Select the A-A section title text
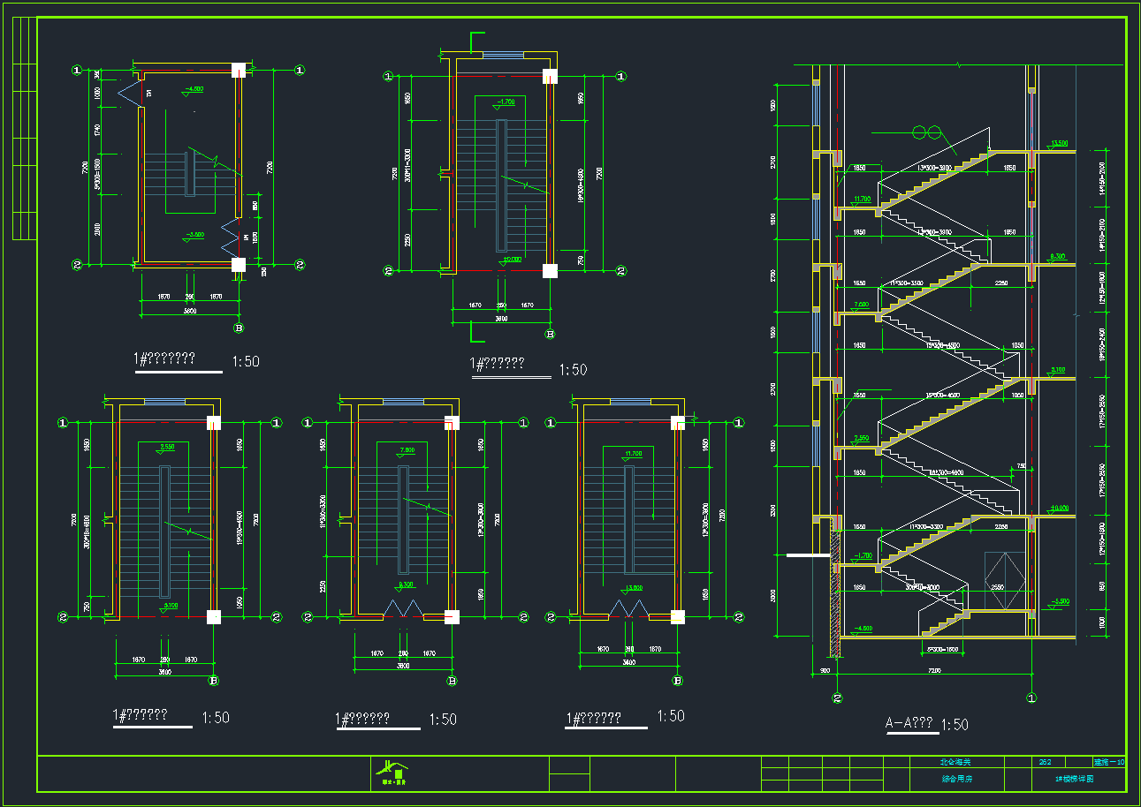Image resolution: width=1141 pixels, height=807 pixels. click(x=909, y=724)
